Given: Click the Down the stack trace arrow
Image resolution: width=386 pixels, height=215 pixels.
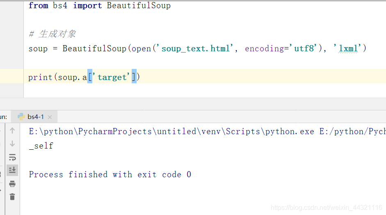Looking at the screenshot, I should [12, 144].
